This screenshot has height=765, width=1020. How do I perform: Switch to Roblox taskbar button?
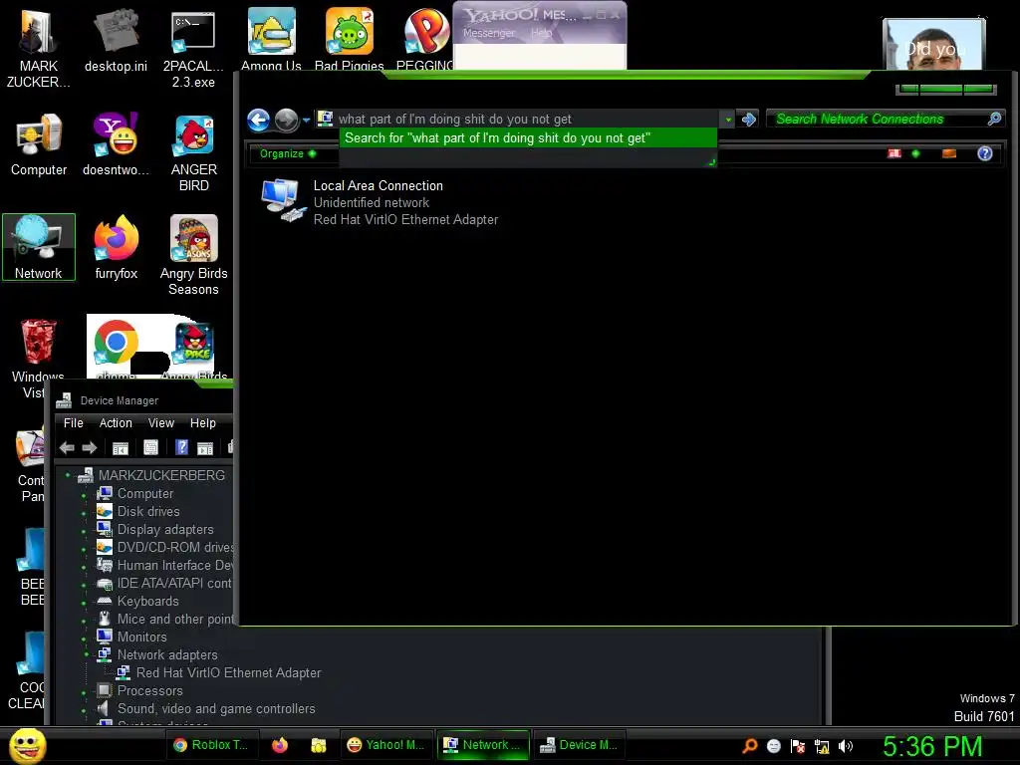212,745
